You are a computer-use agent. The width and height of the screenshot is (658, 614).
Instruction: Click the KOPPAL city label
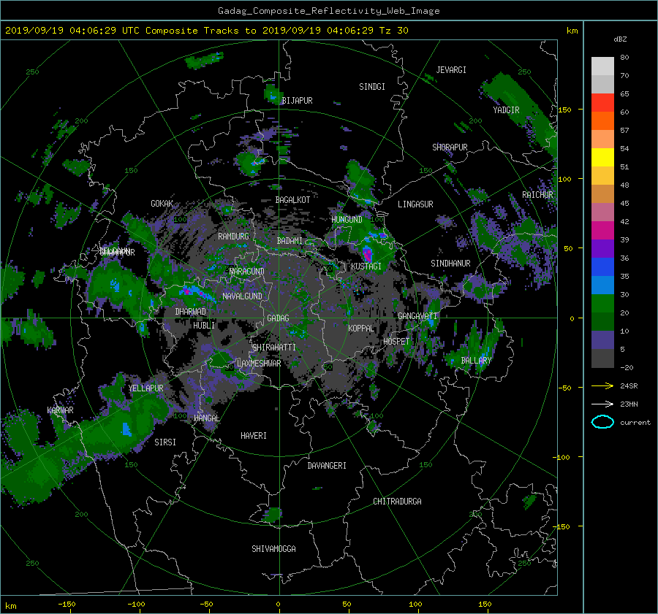click(361, 329)
